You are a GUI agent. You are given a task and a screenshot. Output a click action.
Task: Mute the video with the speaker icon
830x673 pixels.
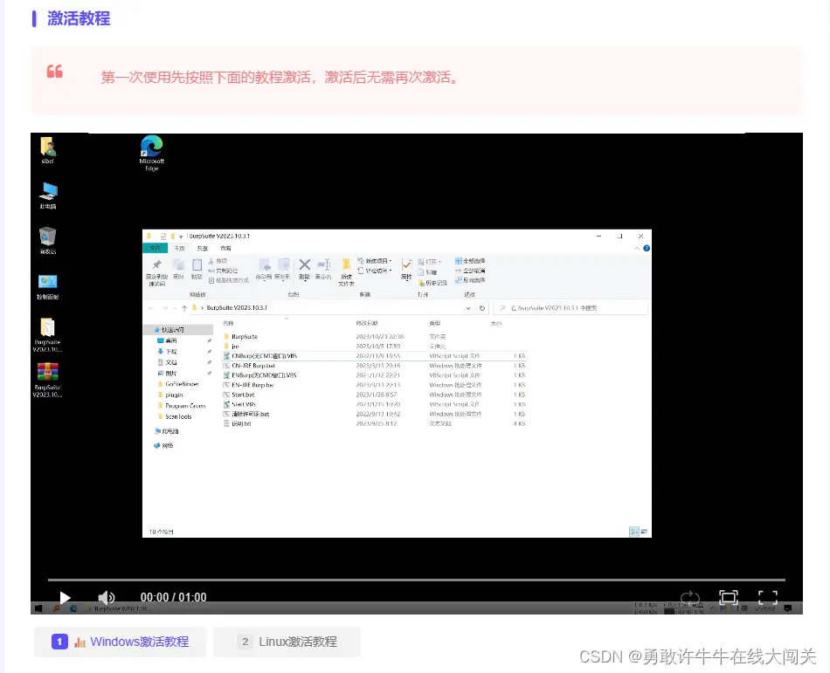107,597
